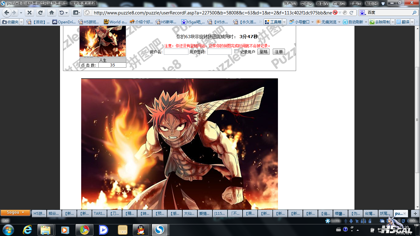Viewport: 420px width, 236px height.
Task: Switch to the H5游... tab
Action: 39,213
